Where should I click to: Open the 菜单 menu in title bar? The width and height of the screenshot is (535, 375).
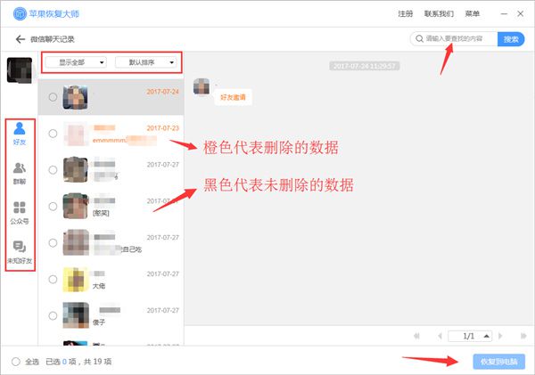point(472,14)
